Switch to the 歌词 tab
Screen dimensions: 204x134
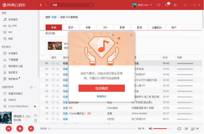pos(139,28)
